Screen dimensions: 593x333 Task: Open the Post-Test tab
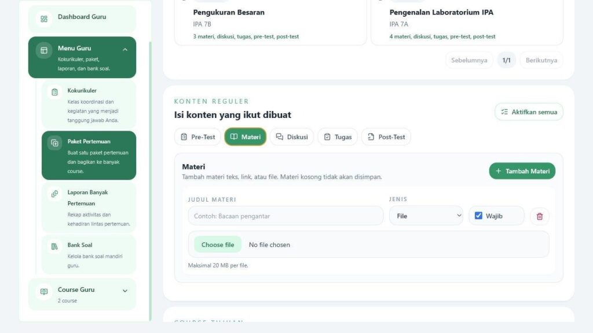(386, 136)
